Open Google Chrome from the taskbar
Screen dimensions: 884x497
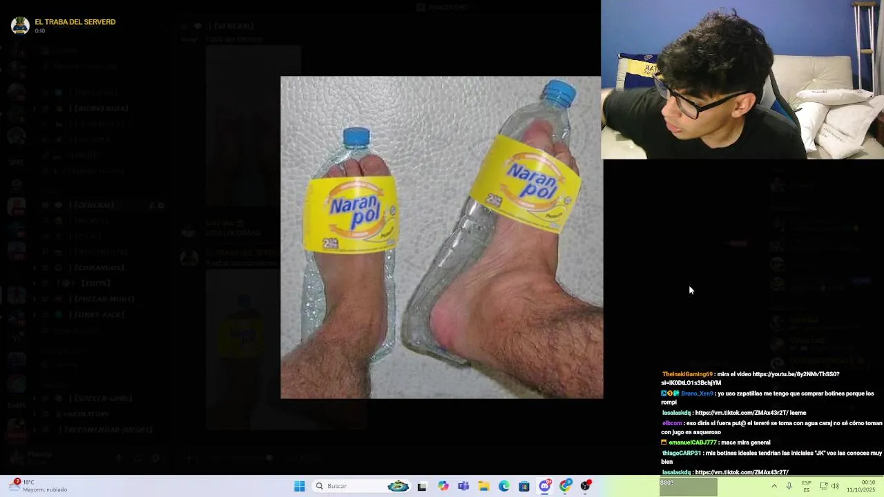coord(566,486)
